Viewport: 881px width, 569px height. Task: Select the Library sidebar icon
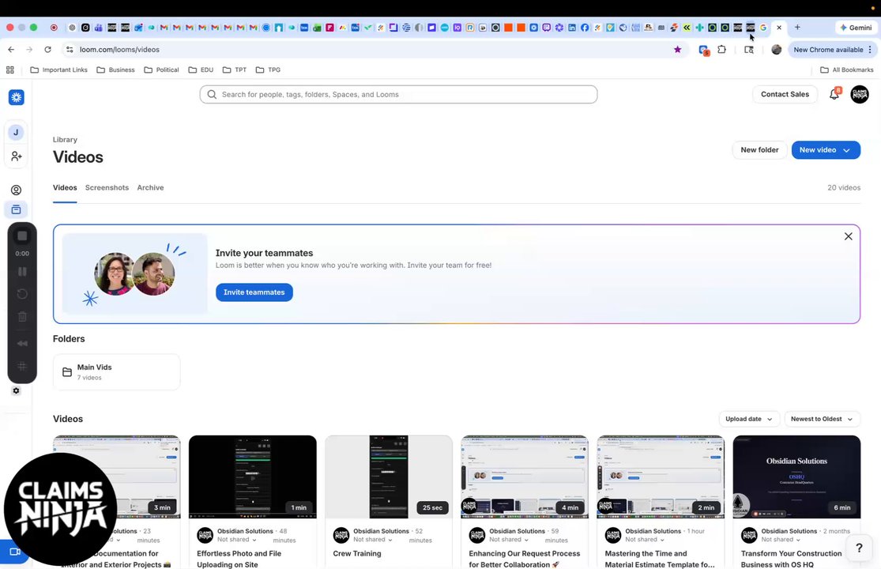tap(17, 209)
